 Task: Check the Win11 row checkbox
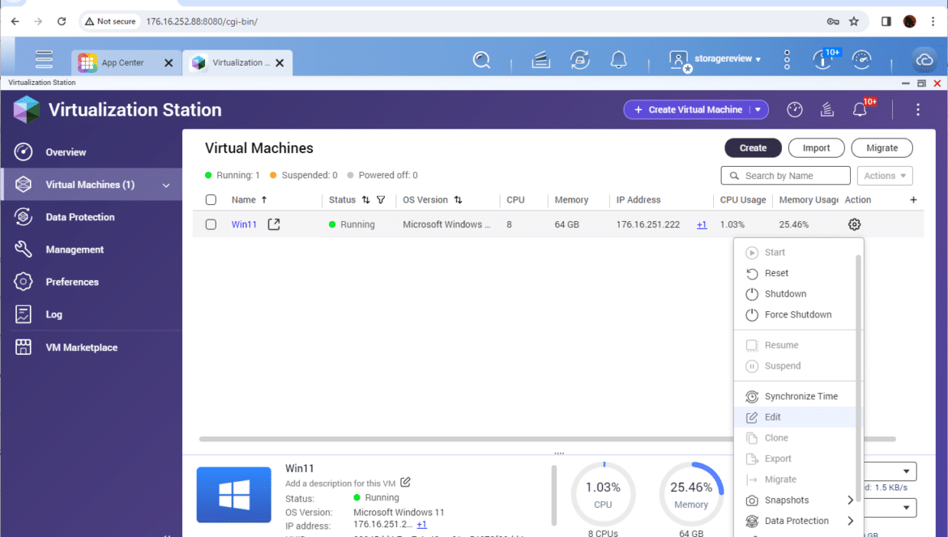pyautogui.click(x=211, y=224)
